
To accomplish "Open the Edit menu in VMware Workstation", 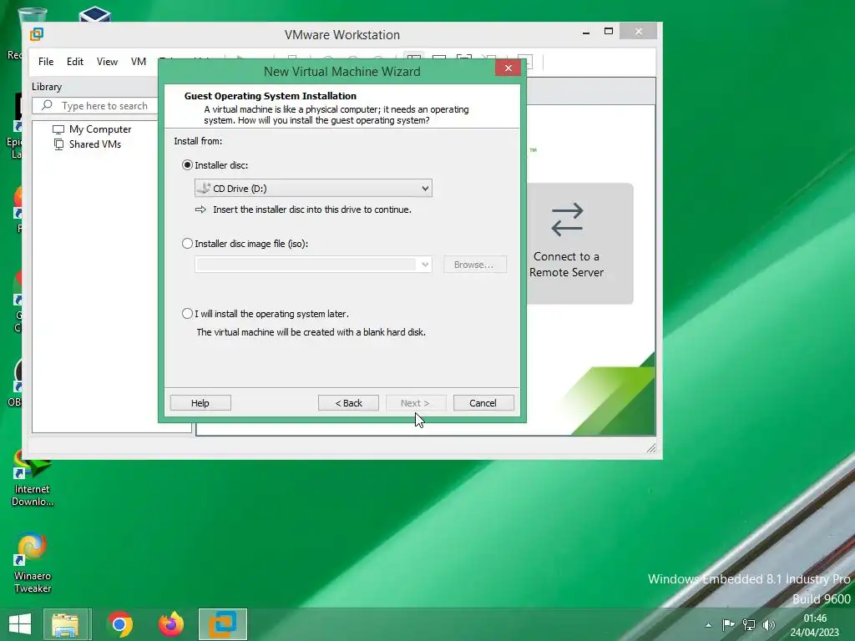I will click(x=74, y=62).
